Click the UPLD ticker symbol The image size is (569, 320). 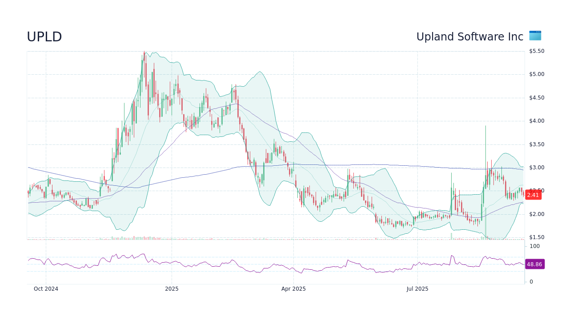coord(44,37)
